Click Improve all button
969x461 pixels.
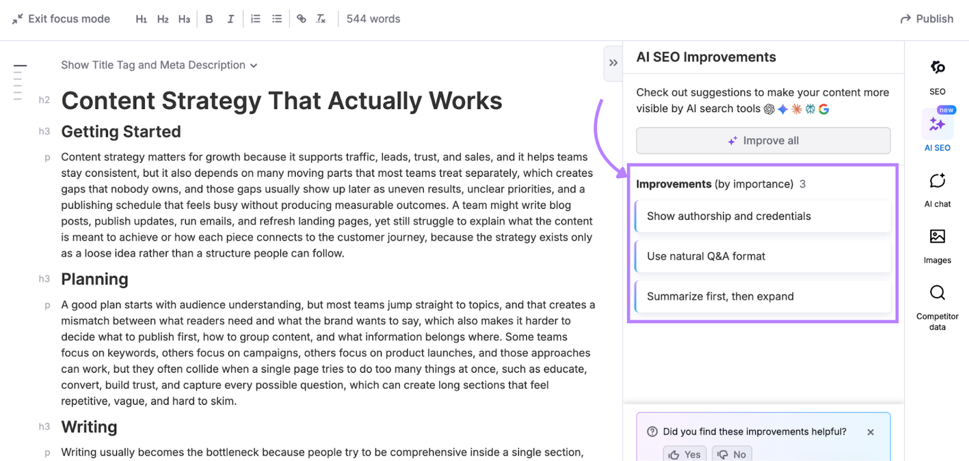[x=763, y=140]
